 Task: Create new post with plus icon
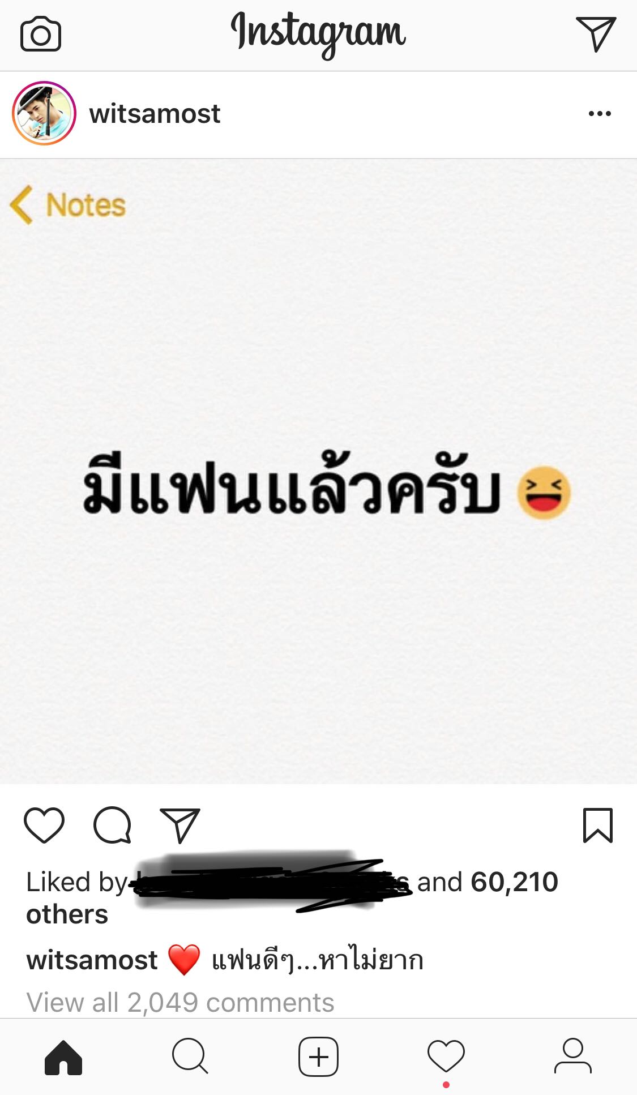click(x=318, y=1056)
